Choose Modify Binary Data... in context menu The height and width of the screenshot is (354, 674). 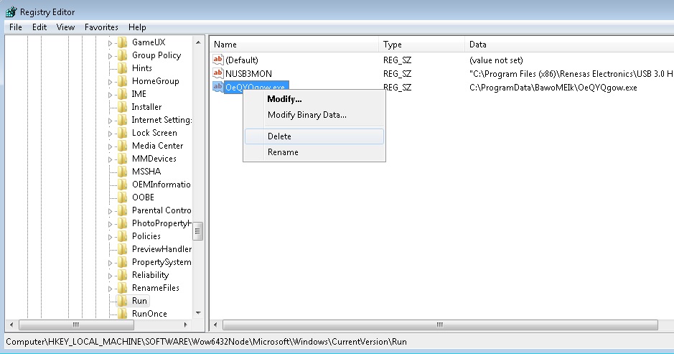(x=314, y=115)
